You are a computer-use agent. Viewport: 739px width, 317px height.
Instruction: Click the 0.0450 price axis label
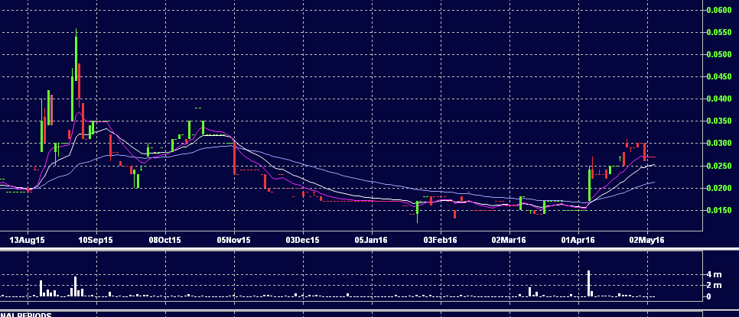point(719,76)
